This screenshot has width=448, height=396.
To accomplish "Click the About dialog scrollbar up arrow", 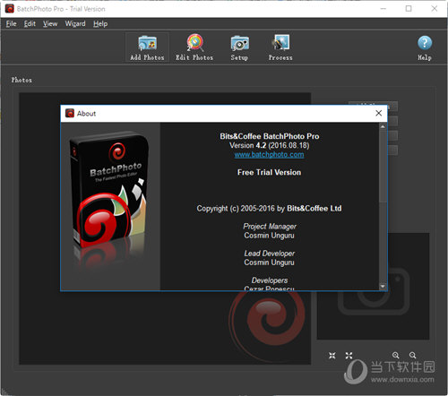I will 383,126.
